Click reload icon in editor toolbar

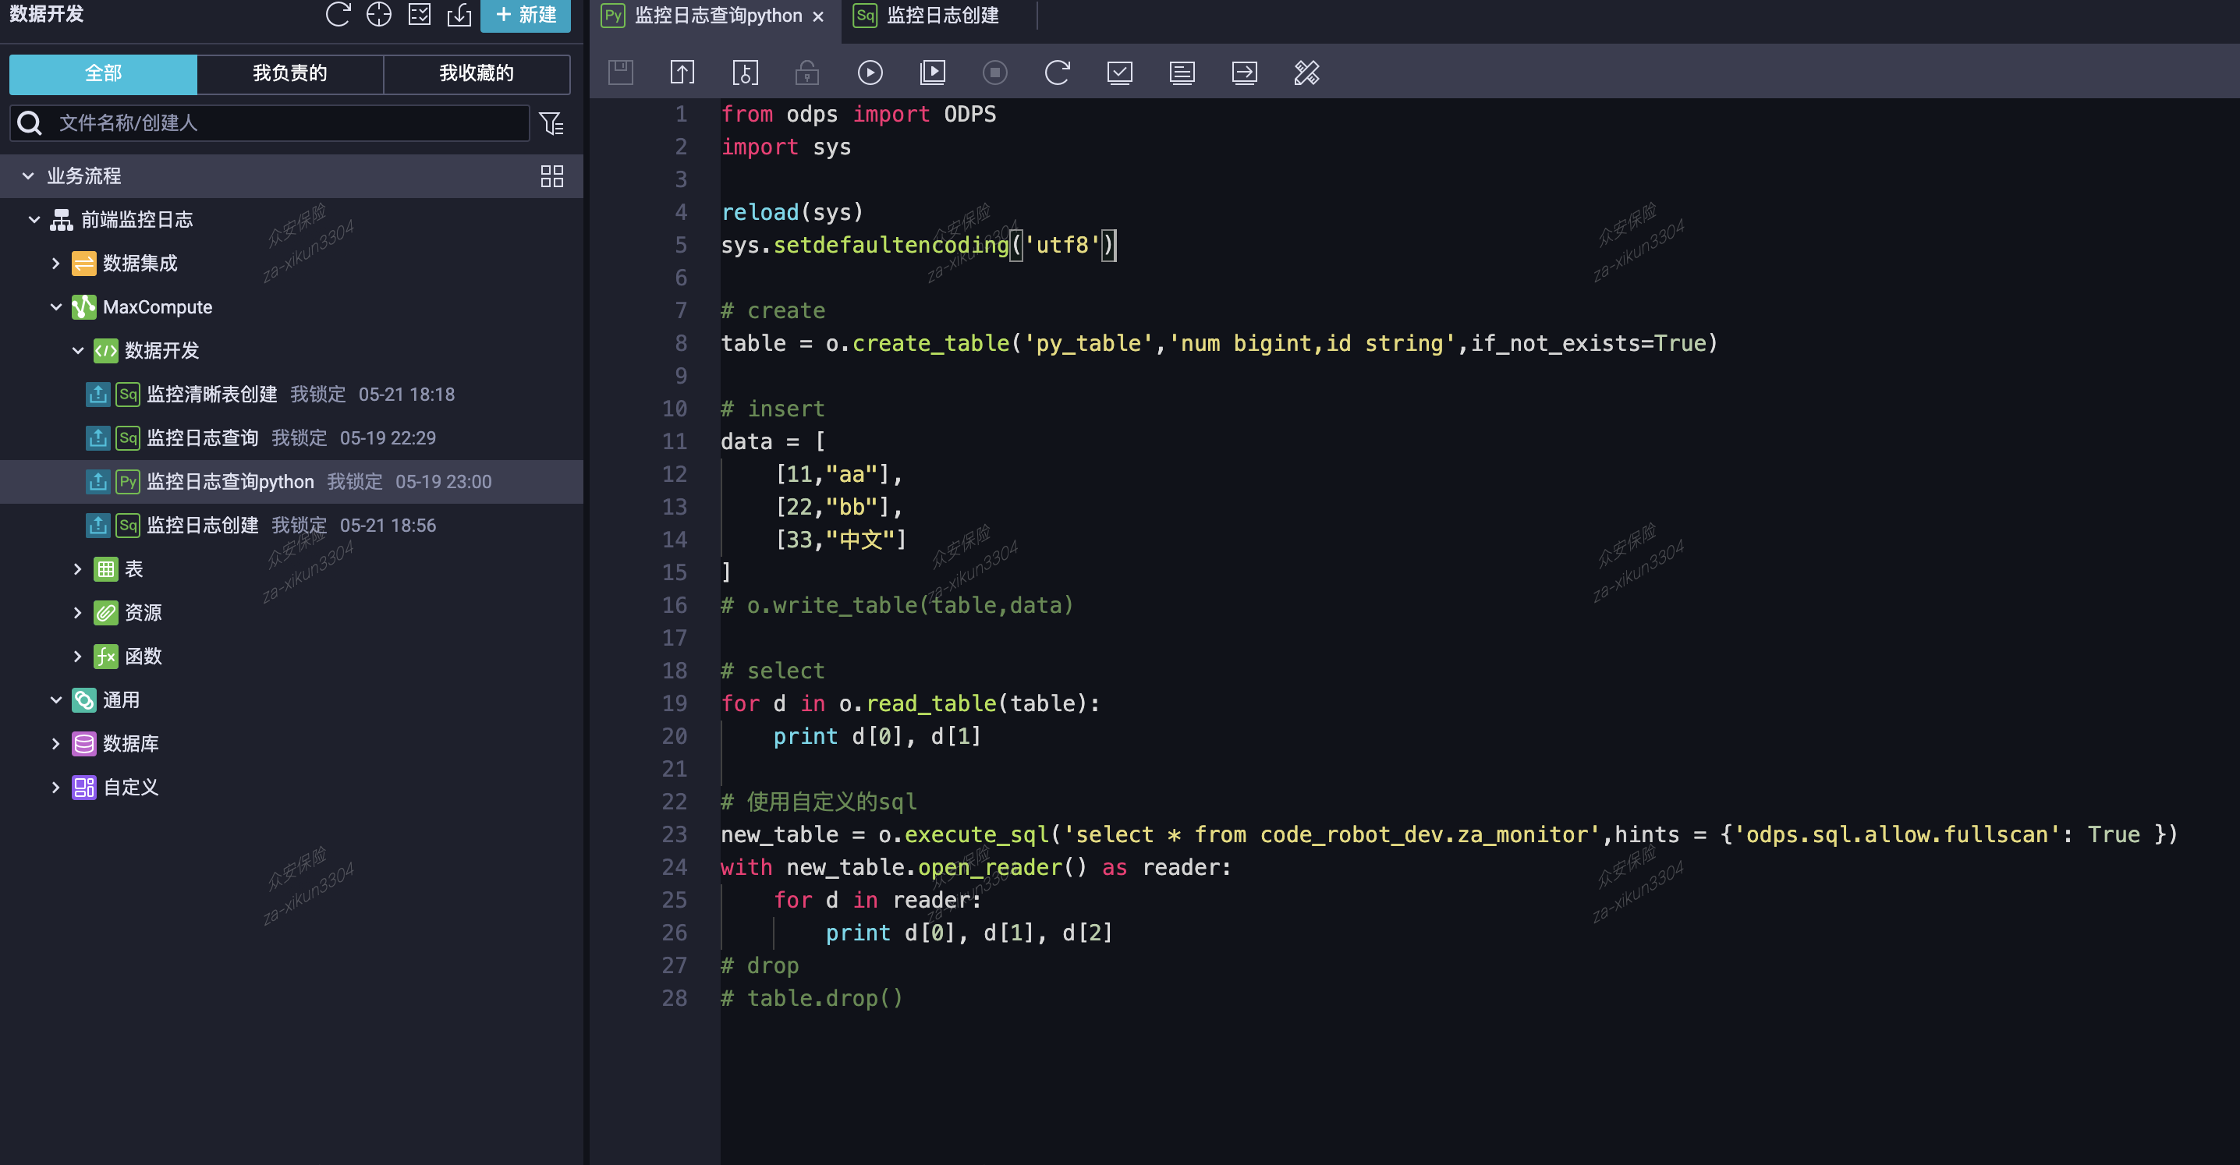(1058, 73)
